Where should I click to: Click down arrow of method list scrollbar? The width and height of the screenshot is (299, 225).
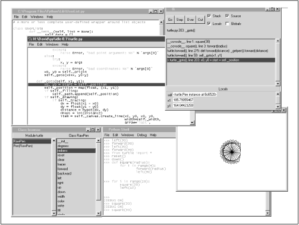[x=98, y=214]
